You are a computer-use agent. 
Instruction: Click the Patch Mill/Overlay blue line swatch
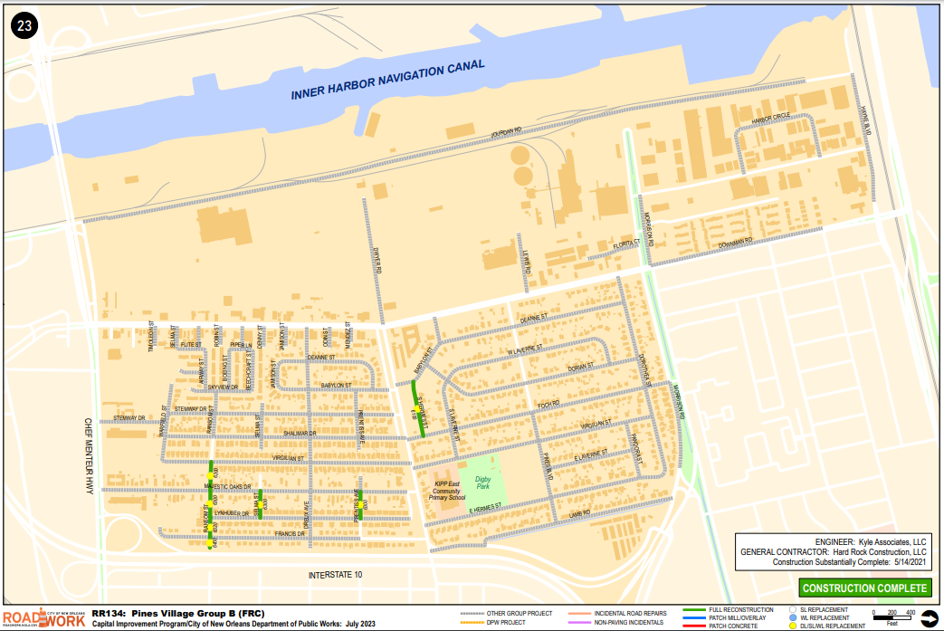tap(693, 617)
